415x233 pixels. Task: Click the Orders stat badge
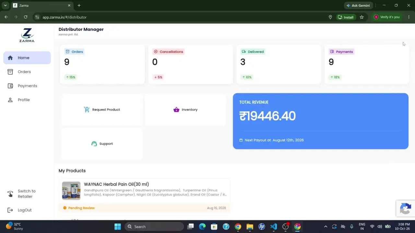click(x=74, y=51)
